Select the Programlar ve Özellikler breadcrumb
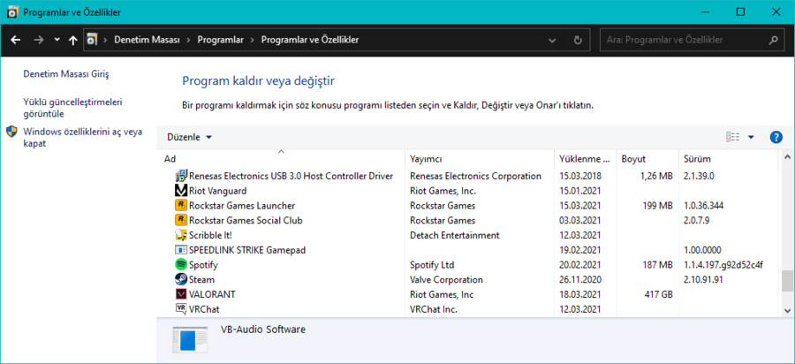Viewport: 795px width, 364px height. click(x=310, y=40)
